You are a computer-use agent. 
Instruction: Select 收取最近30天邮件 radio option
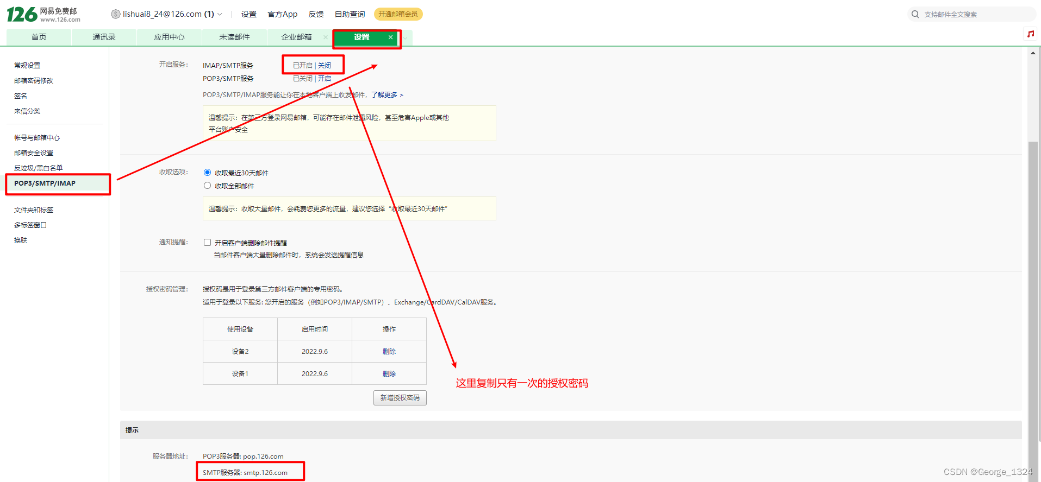207,173
